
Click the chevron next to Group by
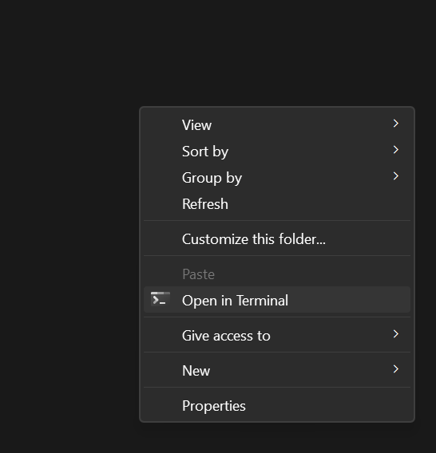coord(396,176)
